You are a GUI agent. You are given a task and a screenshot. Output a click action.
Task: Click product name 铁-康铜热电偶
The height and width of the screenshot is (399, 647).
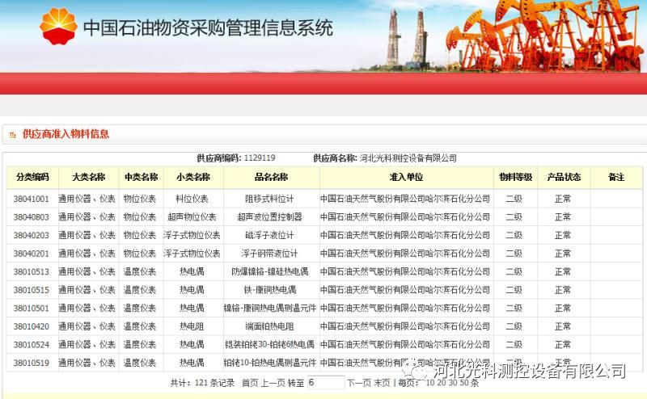click(x=269, y=290)
